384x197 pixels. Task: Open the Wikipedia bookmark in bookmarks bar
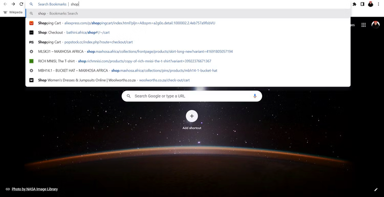(13, 12)
